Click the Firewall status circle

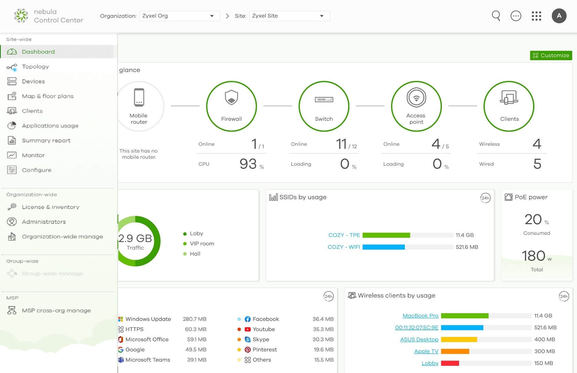point(231,106)
